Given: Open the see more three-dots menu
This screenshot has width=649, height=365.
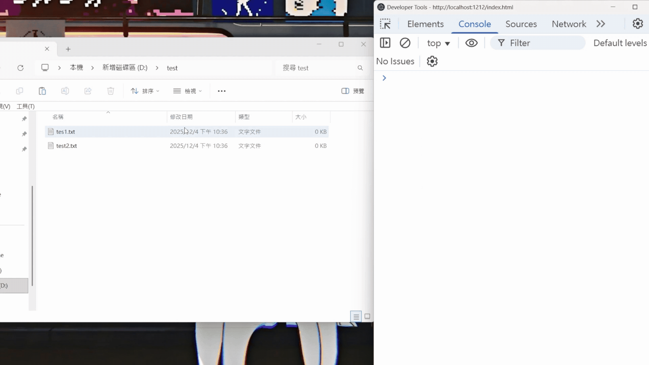Looking at the screenshot, I should (221, 91).
